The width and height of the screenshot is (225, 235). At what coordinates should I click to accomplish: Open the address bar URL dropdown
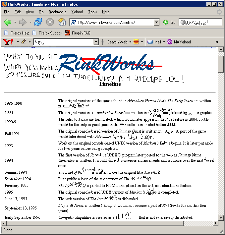[156, 23]
